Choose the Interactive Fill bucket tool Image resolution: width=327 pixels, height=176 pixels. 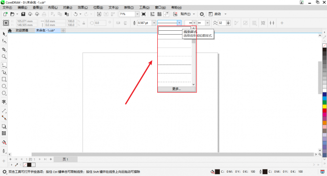pos(4,142)
